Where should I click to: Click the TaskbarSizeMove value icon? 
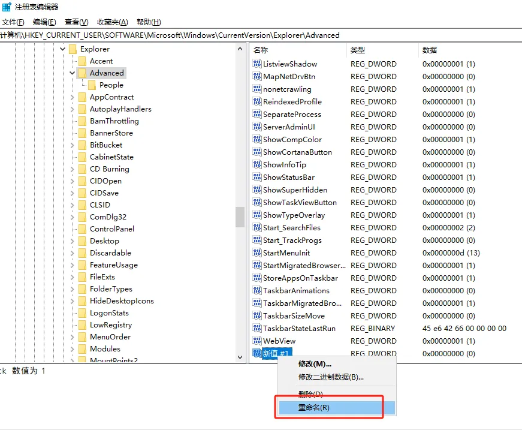coord(257,315)
